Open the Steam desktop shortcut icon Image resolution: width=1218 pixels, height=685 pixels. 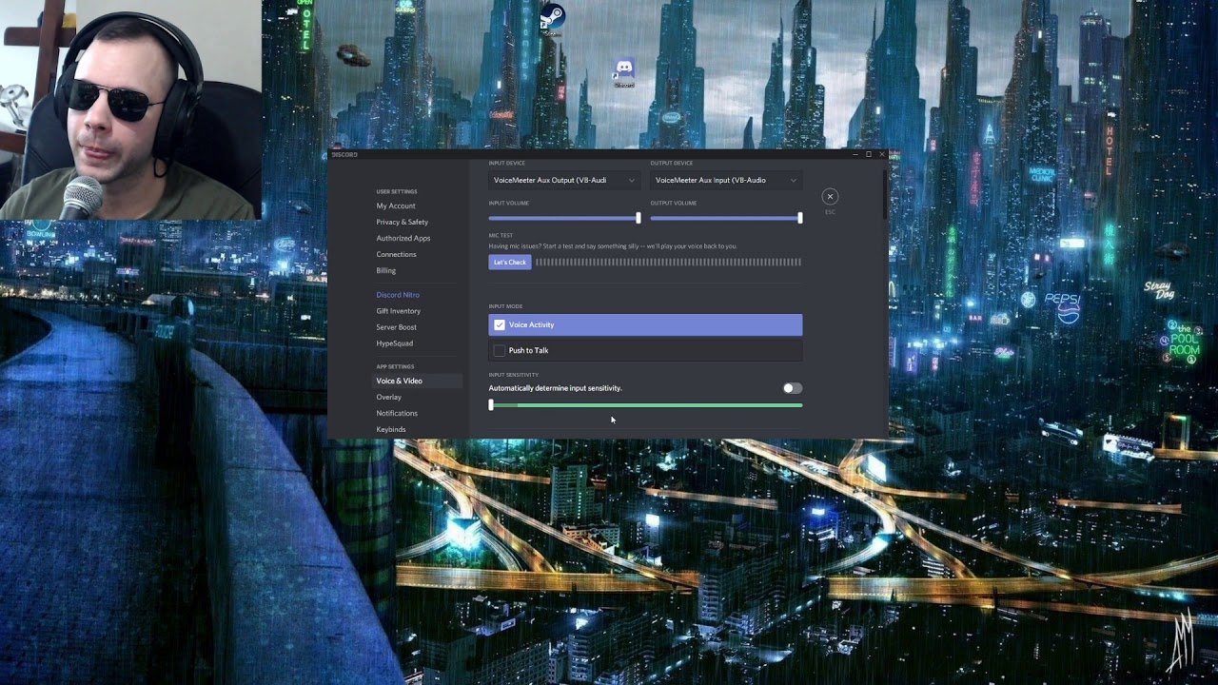[x=552, y=17]
